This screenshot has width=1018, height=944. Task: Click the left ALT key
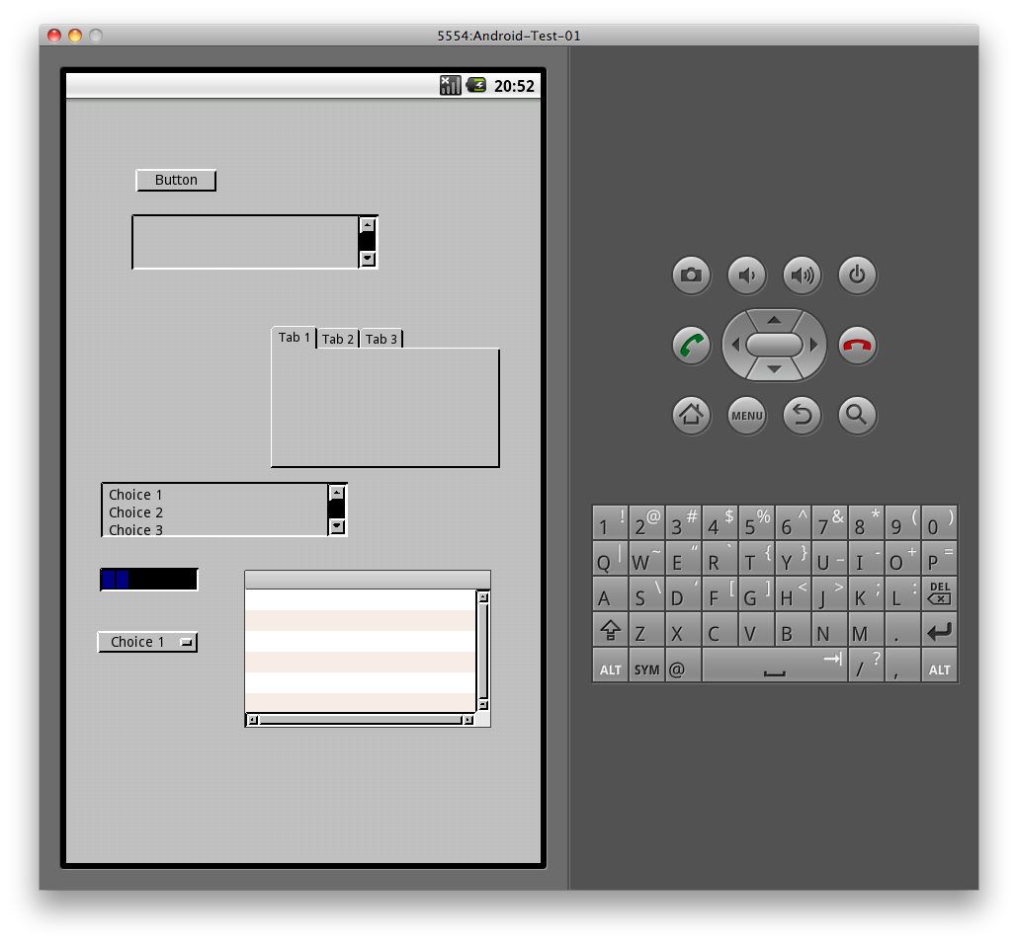[x=610, y=667]
